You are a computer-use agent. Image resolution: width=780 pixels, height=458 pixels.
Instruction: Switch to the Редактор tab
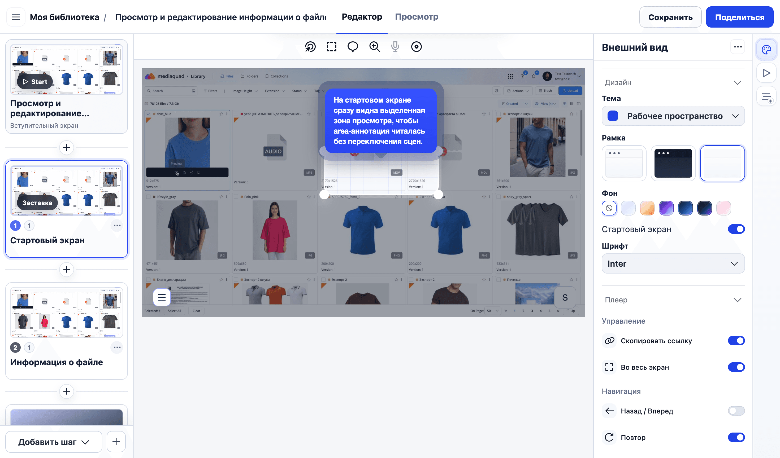tap(362, 17)
